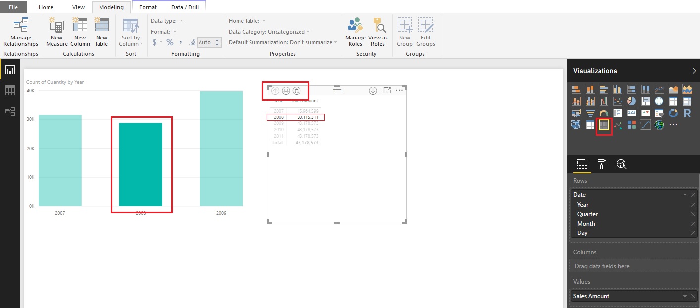Image resolution: width=700 pixels, height=308 pixels.
Task: Choose Pie chart visualization
Action: [631, 101]
